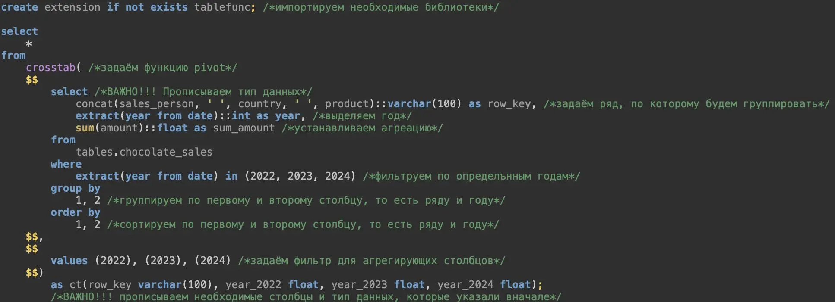Screen dimensions: 835x302
Task: Click comment "сортируем по первому и второму столбцу"
Action: point(303,224)
